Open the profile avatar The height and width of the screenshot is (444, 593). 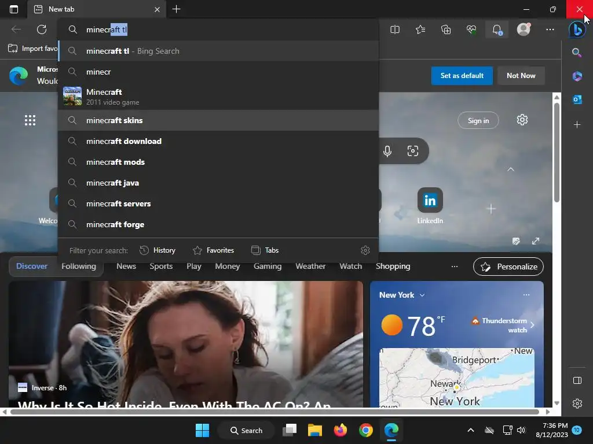click(524, 29)
